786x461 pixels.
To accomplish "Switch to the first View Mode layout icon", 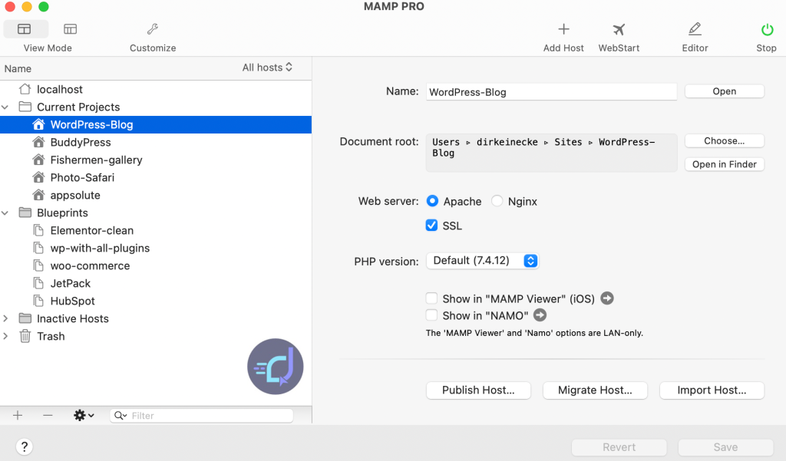I will coord(24,29).
